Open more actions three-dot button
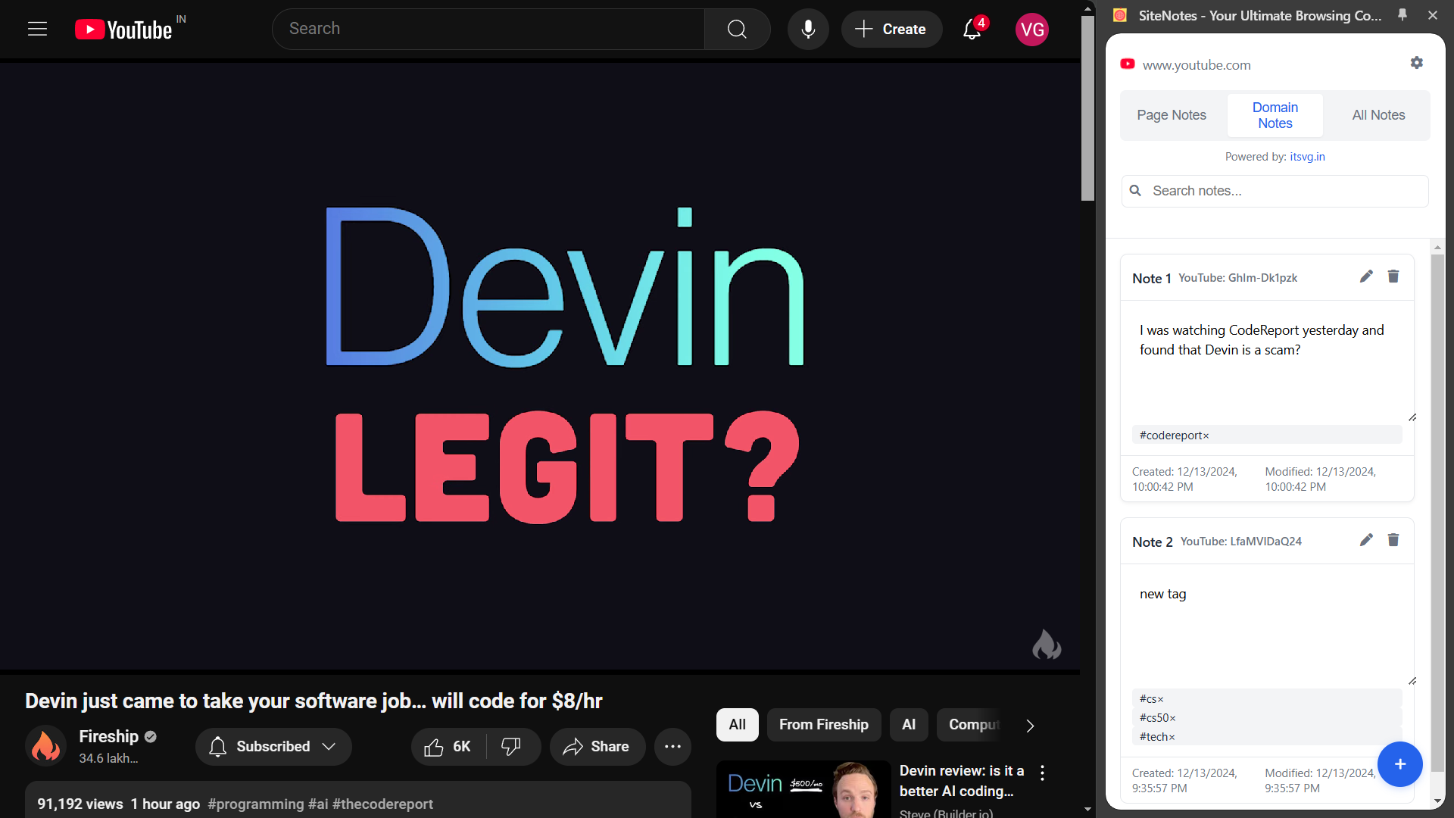The height and width of the screenshot is (818, 1454). click(x=672, y=747)
